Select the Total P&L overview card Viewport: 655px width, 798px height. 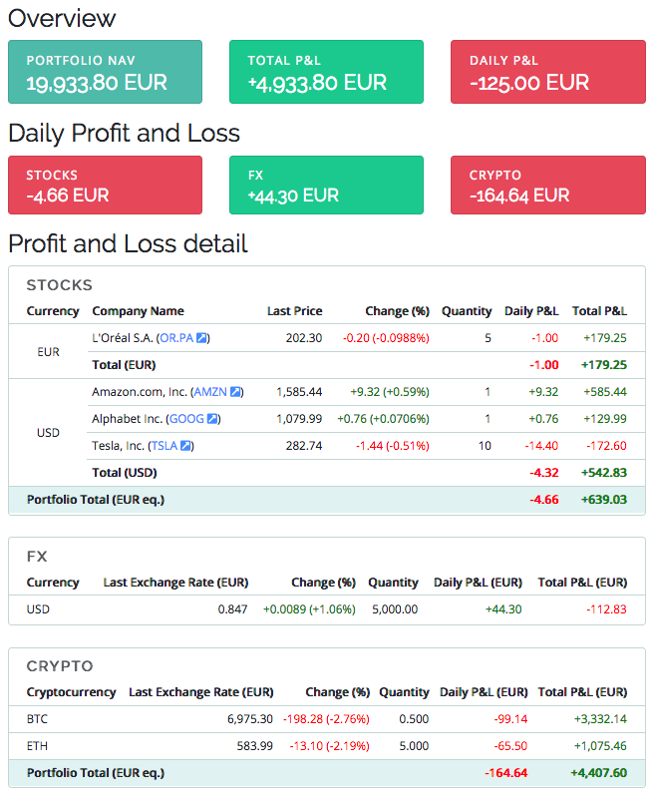pos(326,72)
